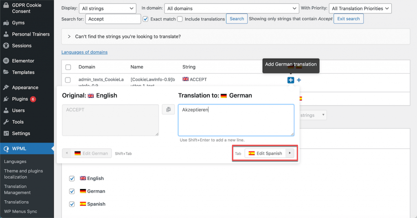Click the Name column header
Viewport: 417px width, 218px height.
(137, 67)
